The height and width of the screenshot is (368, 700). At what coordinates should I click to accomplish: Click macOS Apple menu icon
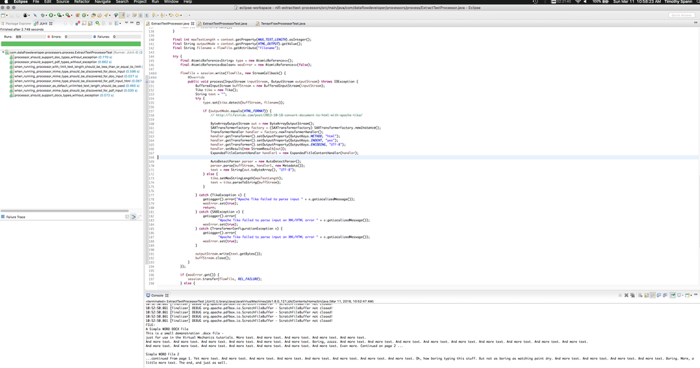(x=6, y=2)
